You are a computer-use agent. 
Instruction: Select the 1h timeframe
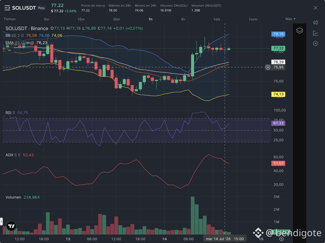pyautogui.click(x=150, y=19)
